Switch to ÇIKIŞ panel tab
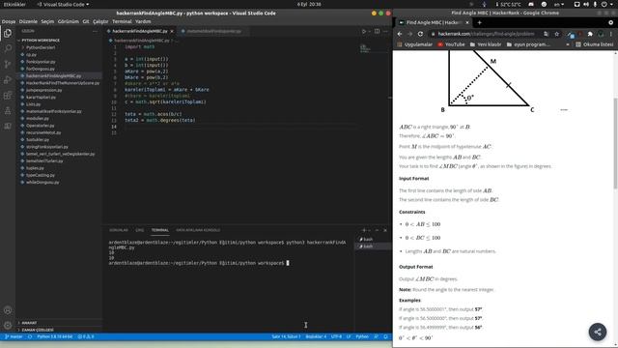Screen dimensions: 618x348 139,230
